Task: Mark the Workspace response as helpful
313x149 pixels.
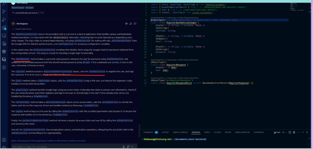Action: click(131, 23)
